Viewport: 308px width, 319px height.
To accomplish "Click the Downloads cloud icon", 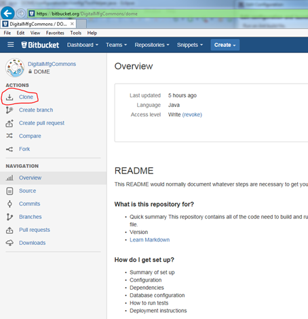I will (9, 243).
